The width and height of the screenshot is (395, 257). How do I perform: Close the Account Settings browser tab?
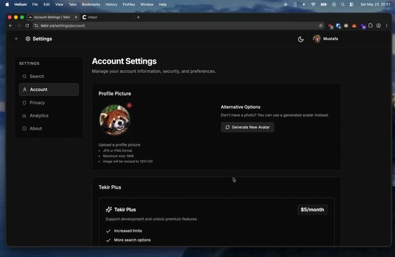tap(76, 17)
